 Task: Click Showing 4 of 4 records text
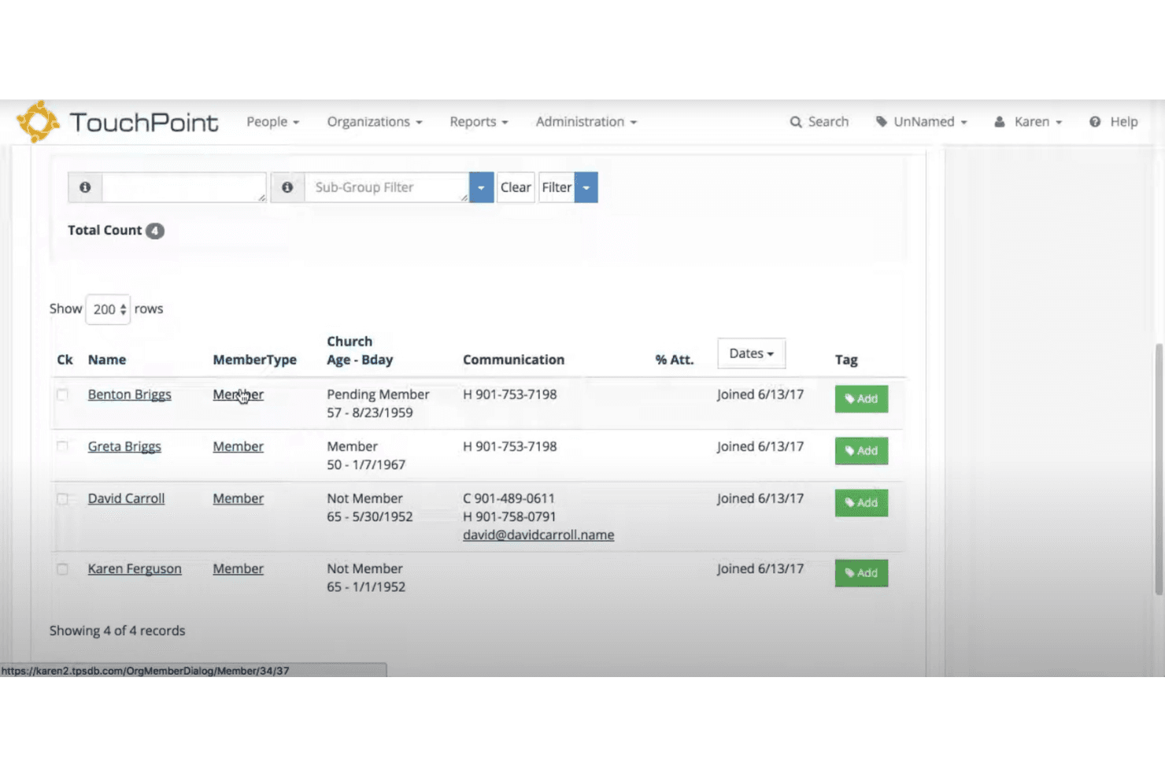pos(117,631)
